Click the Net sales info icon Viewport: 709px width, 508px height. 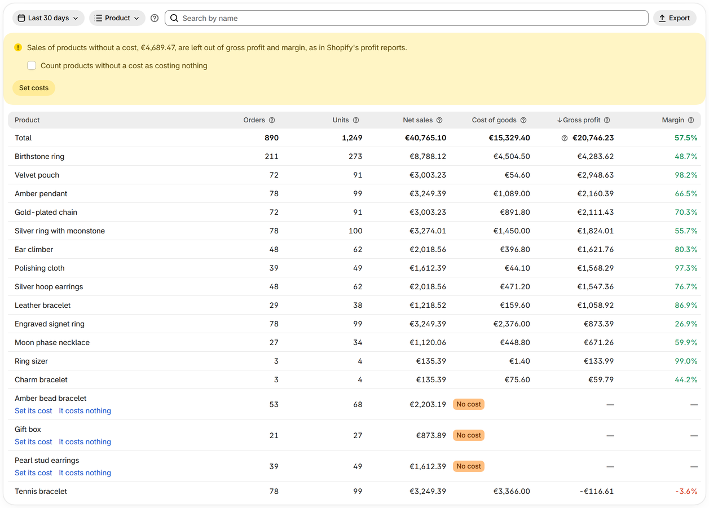[439, 120]
